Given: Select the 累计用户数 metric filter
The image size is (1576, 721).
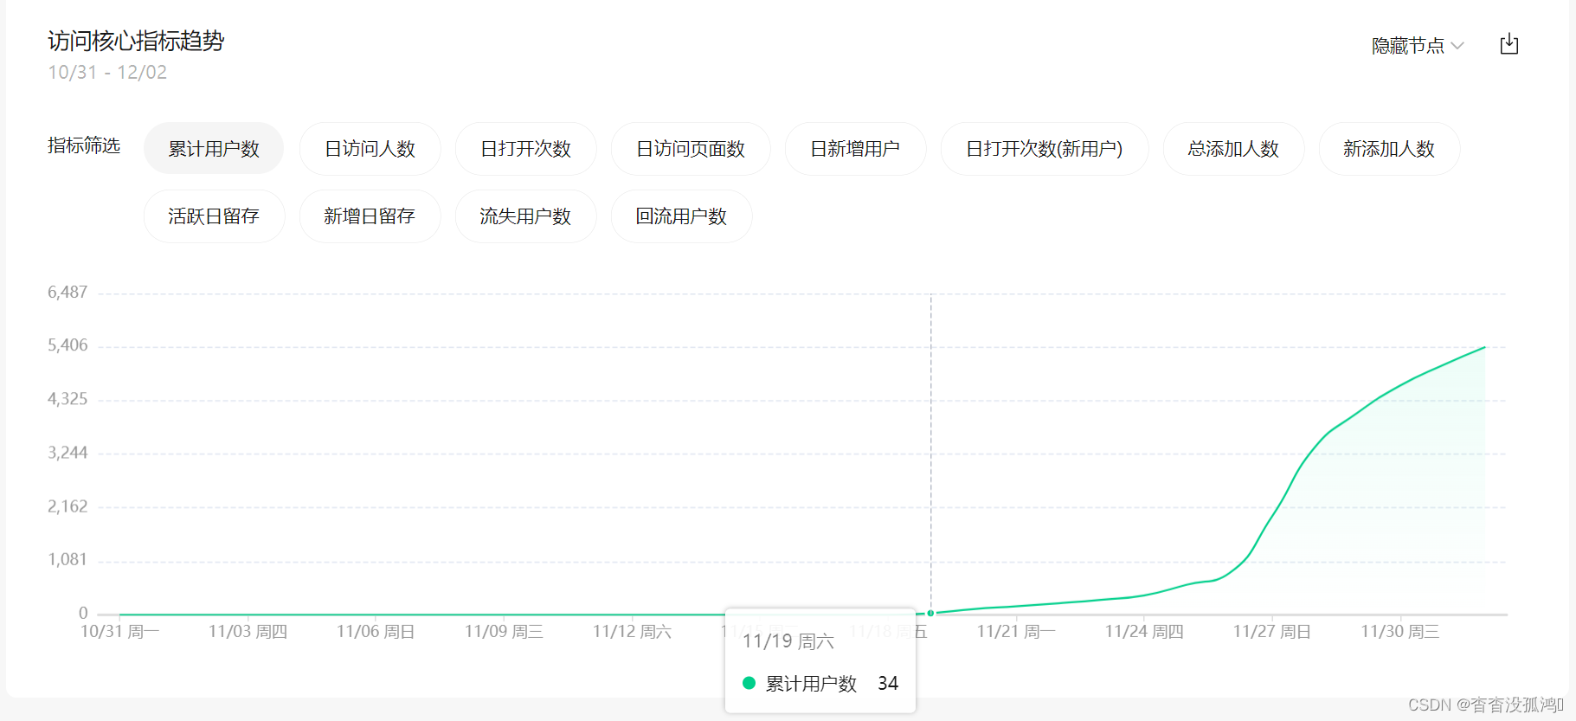Looking at the screenshot, I should [x=214, y=149].
